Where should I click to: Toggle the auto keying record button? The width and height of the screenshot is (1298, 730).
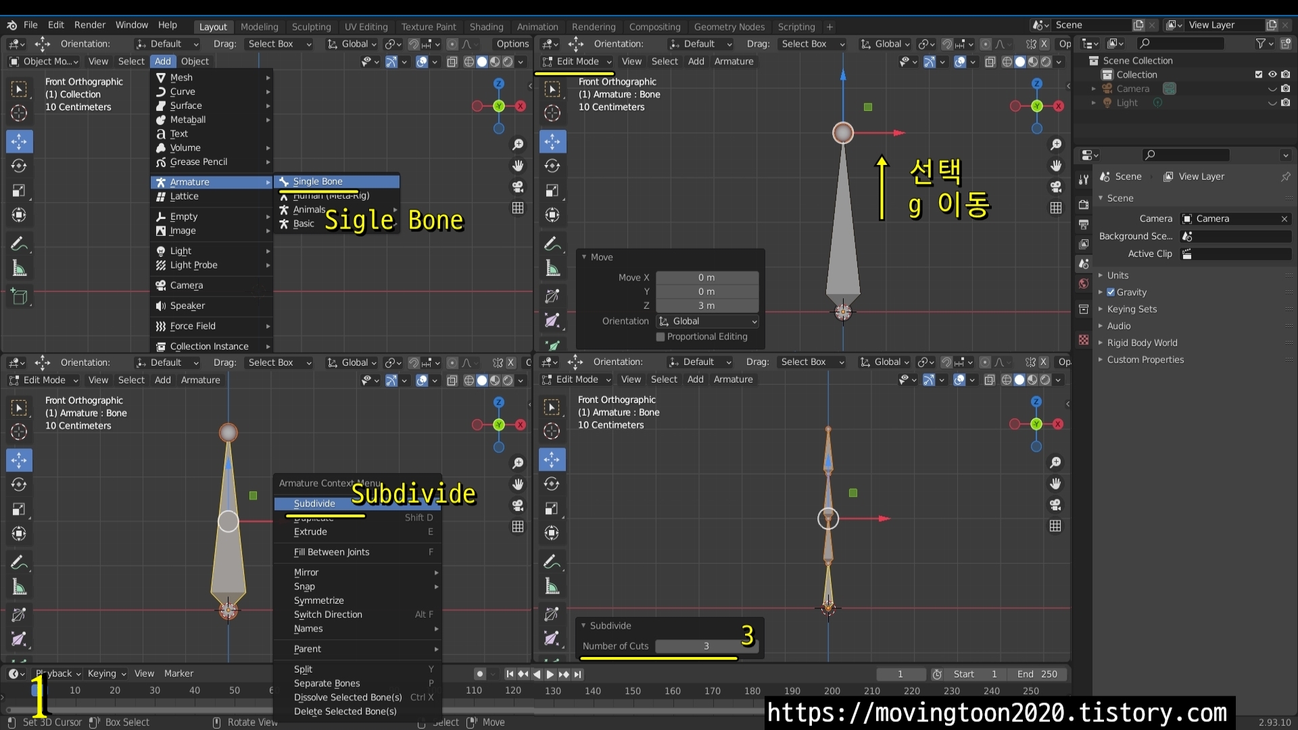[x=479, y=674]
